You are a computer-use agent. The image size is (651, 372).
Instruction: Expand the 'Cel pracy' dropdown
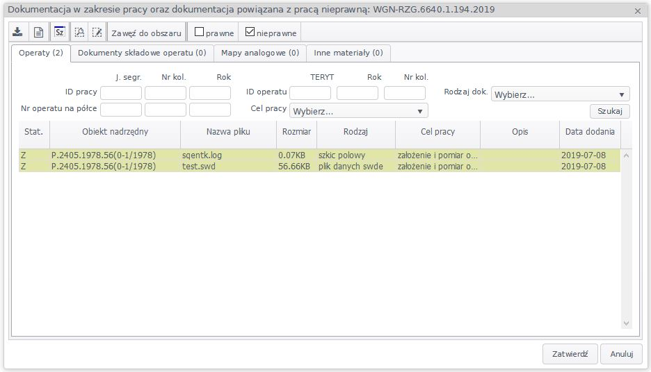(358, 111)
